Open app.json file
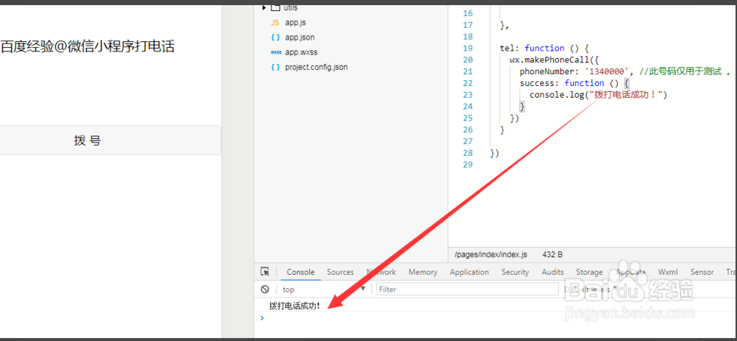The image size is (737, 341). pos(300,37)
